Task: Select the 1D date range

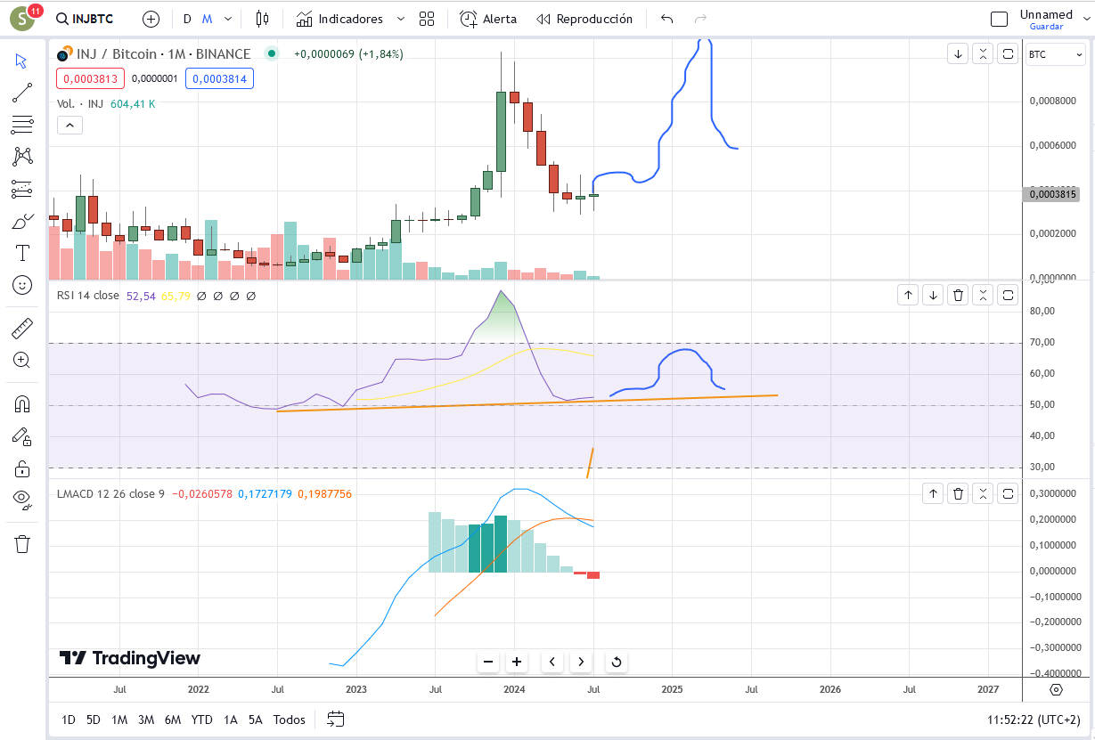Action: click(69, 720)
